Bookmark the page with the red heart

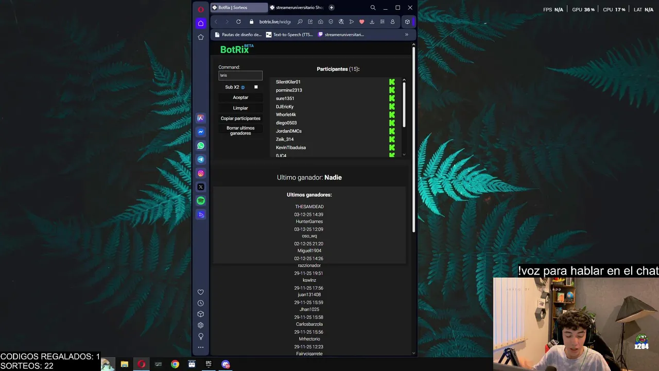click(361, 22)
